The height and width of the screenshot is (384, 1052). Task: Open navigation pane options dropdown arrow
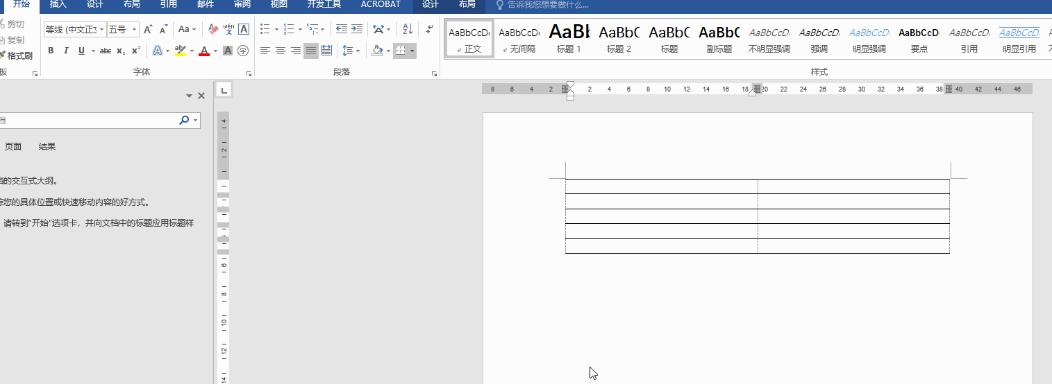point(189,96)
